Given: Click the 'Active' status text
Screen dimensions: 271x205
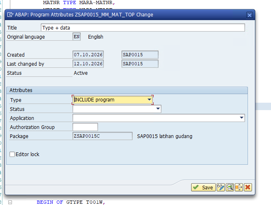Looking at the screenshot, I should pyautogui.click(x=81, y=73).
